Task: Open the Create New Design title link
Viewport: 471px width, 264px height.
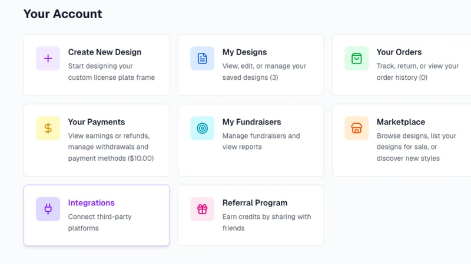Action: click(105, 52)
